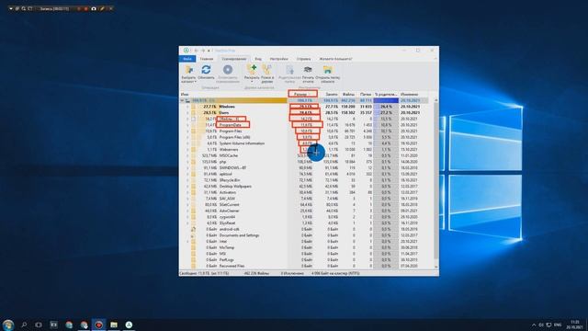Image resolution: width=588 pixels, height=331 pixels.
Task: Open the first Chrome taskbar icon
Action: click(69, 325)
